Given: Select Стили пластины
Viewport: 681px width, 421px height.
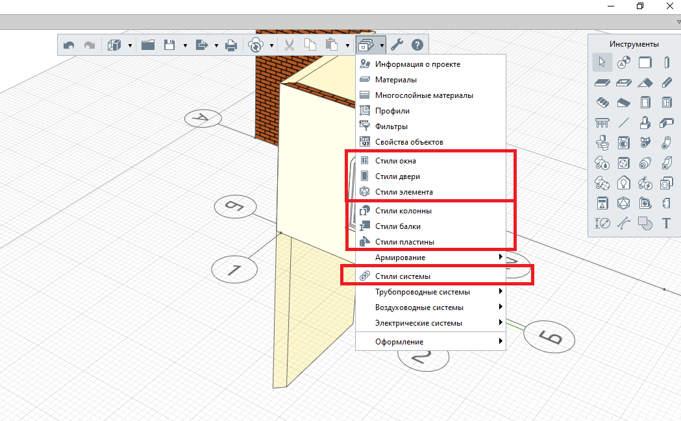Looking at the screenshot, I should (x=431, y=242).
